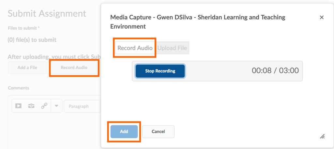Click the dialog resize handle icon
Screen dimensions: 334x149
(322, 137)
